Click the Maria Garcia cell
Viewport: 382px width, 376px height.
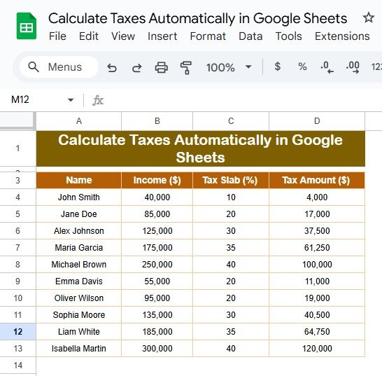click(x=78, y=247)
